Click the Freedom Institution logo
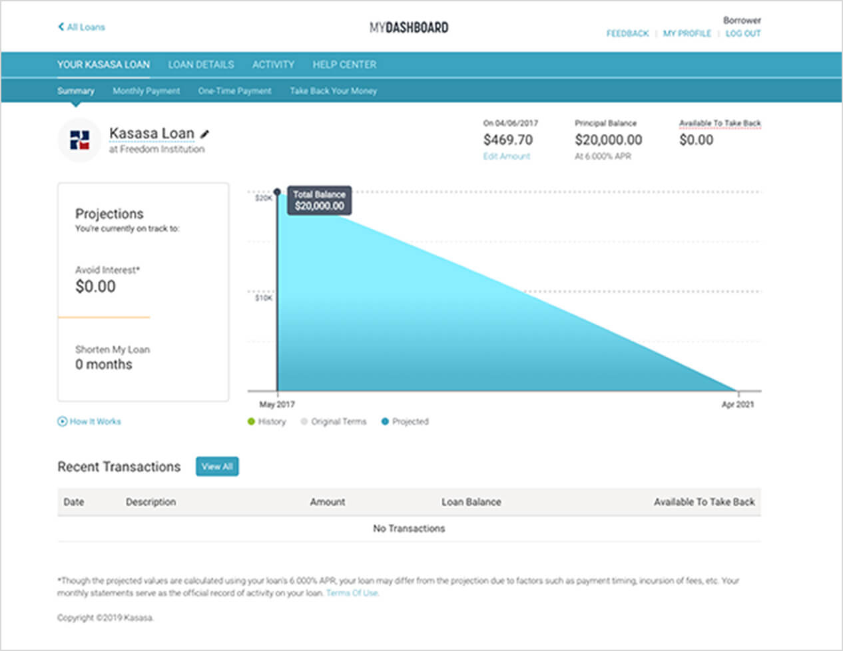 coord(79,140)
